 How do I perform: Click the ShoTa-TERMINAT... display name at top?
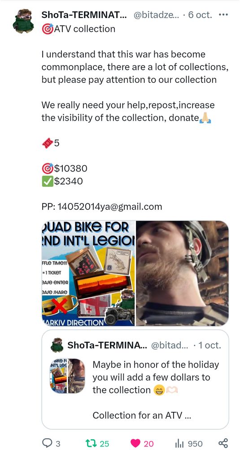[x=85, y=15]
